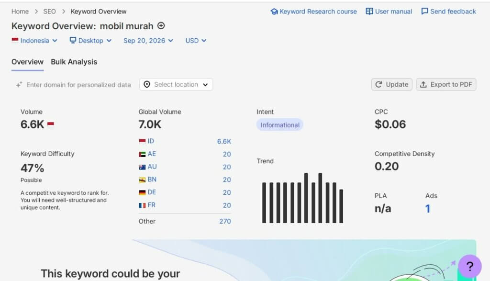The height and width of the screenshot is (281, 490).
Task: Click the FR volume value 20
Action: click(227, 205)
